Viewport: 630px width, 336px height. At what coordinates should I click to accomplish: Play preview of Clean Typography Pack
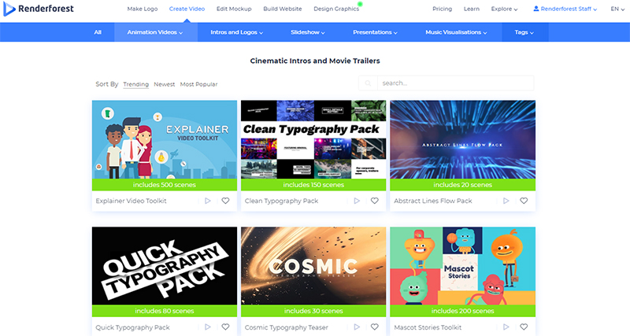357,201
